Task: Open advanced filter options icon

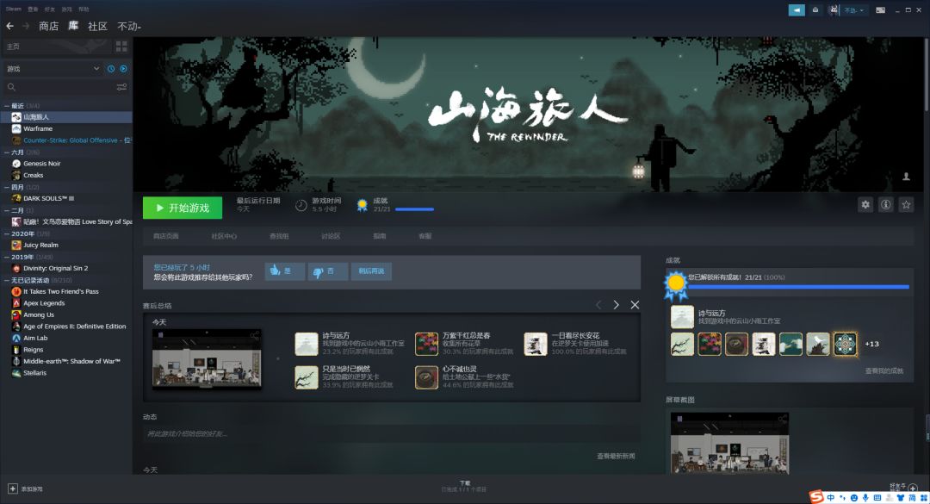Action: point(121,87)
